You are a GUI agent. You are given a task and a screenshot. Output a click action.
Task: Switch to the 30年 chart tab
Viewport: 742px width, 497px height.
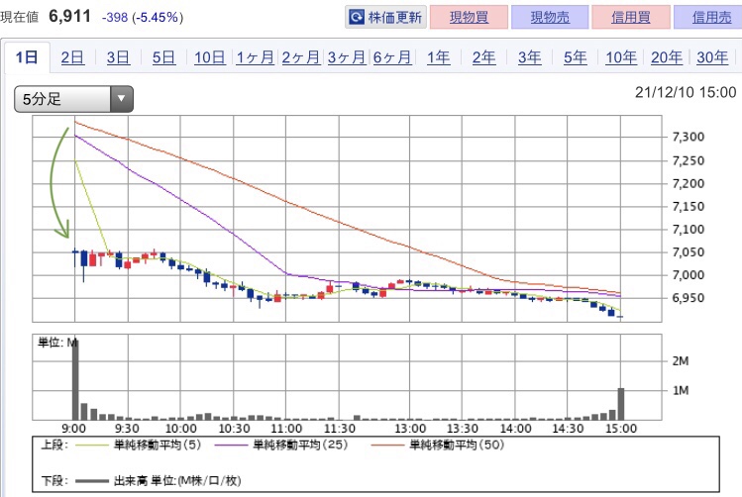tap(712, 57)
